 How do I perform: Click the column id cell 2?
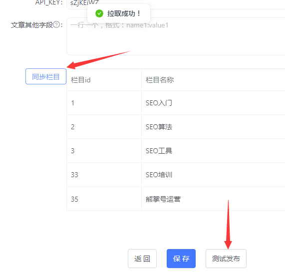(104, 127)
